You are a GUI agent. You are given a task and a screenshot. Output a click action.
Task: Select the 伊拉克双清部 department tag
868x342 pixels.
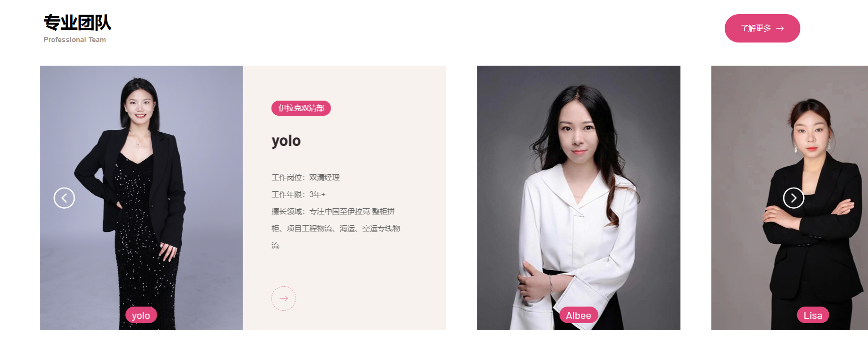tap(301, 108)
